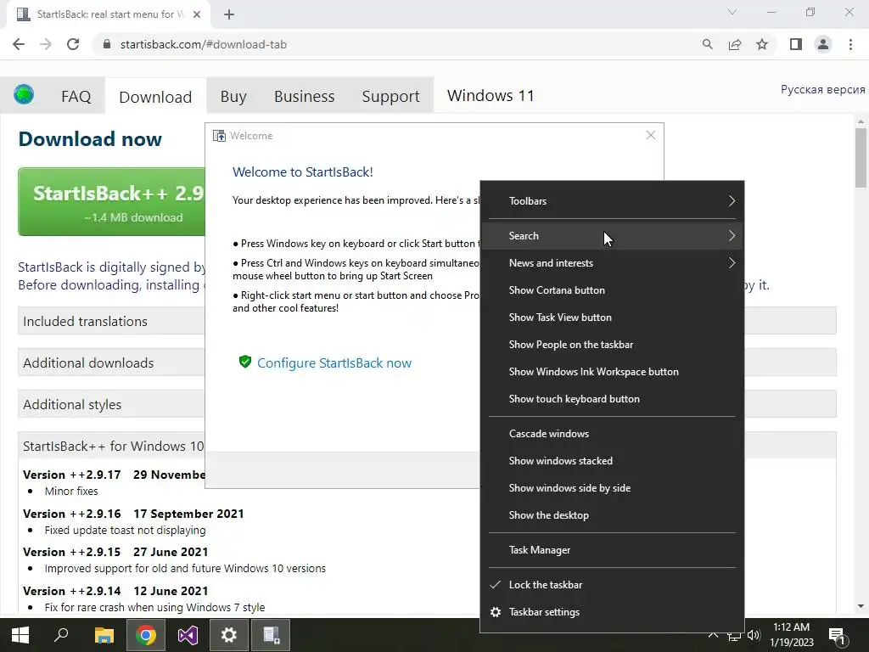Toggle Show Task View button
Image resolution: width=869 pixels, height=652 pixels.
pos(613,318)
